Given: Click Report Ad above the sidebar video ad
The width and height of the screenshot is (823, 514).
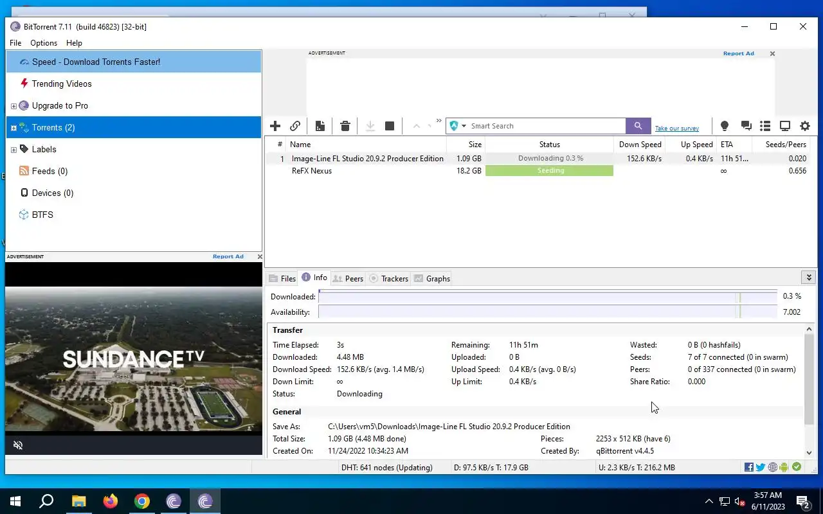Looking at the screenshot, I should point(228,256).
